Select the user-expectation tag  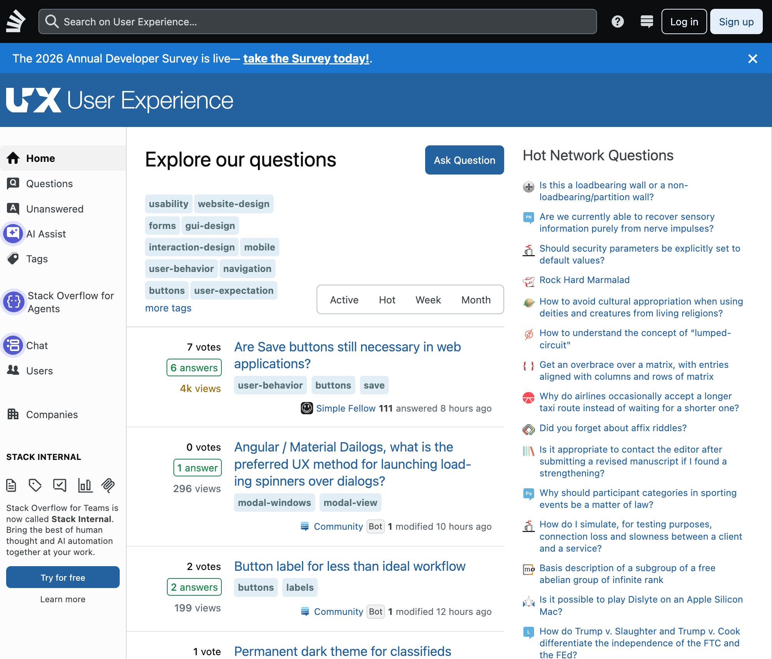click(x=234, y=290)
